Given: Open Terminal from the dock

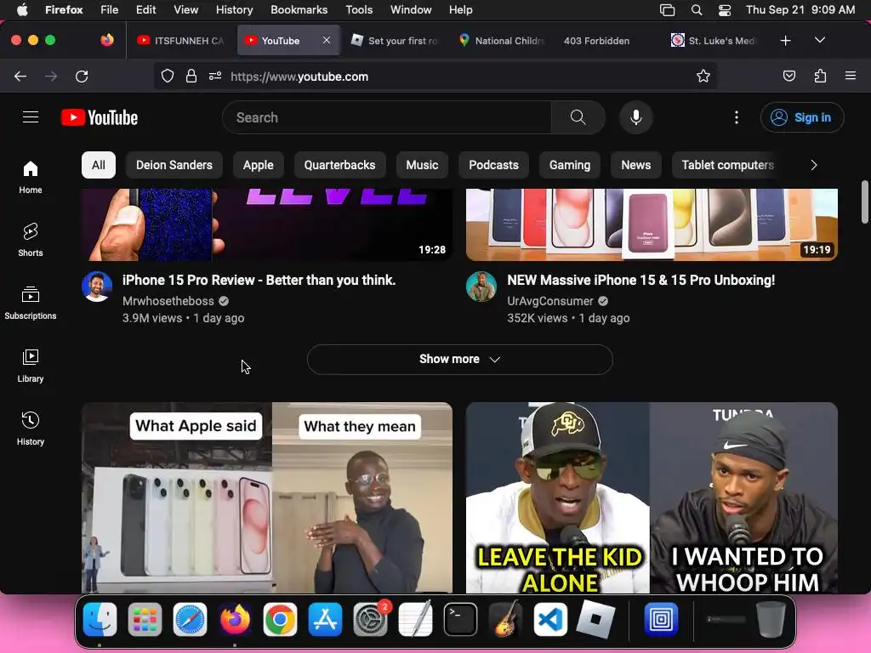Looking at the screenshot, I should click(x=460, y=619).
